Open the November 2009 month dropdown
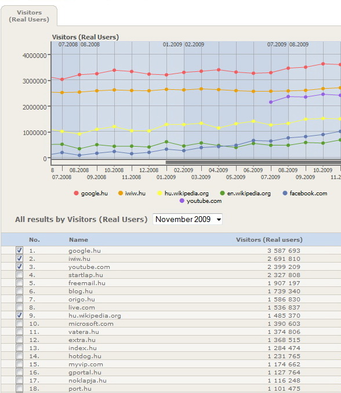The width and height of the screenshot is (341, 393). 187,219
